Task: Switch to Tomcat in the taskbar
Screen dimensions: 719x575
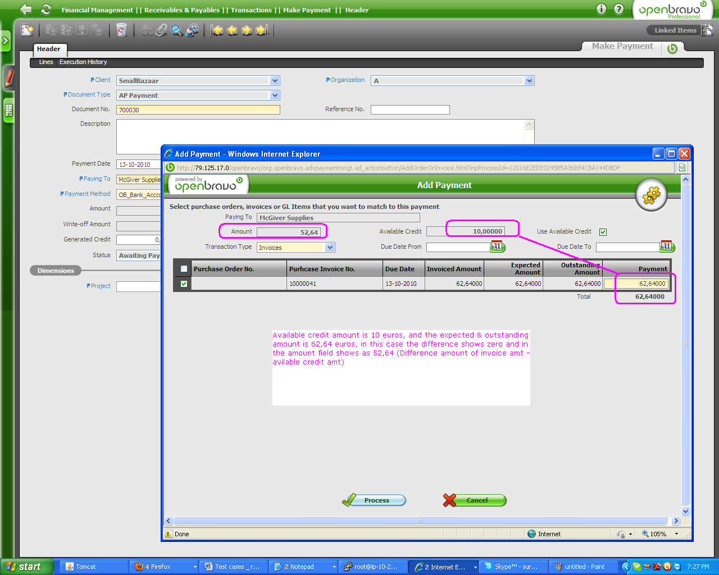Action: (x=94, y=567)
